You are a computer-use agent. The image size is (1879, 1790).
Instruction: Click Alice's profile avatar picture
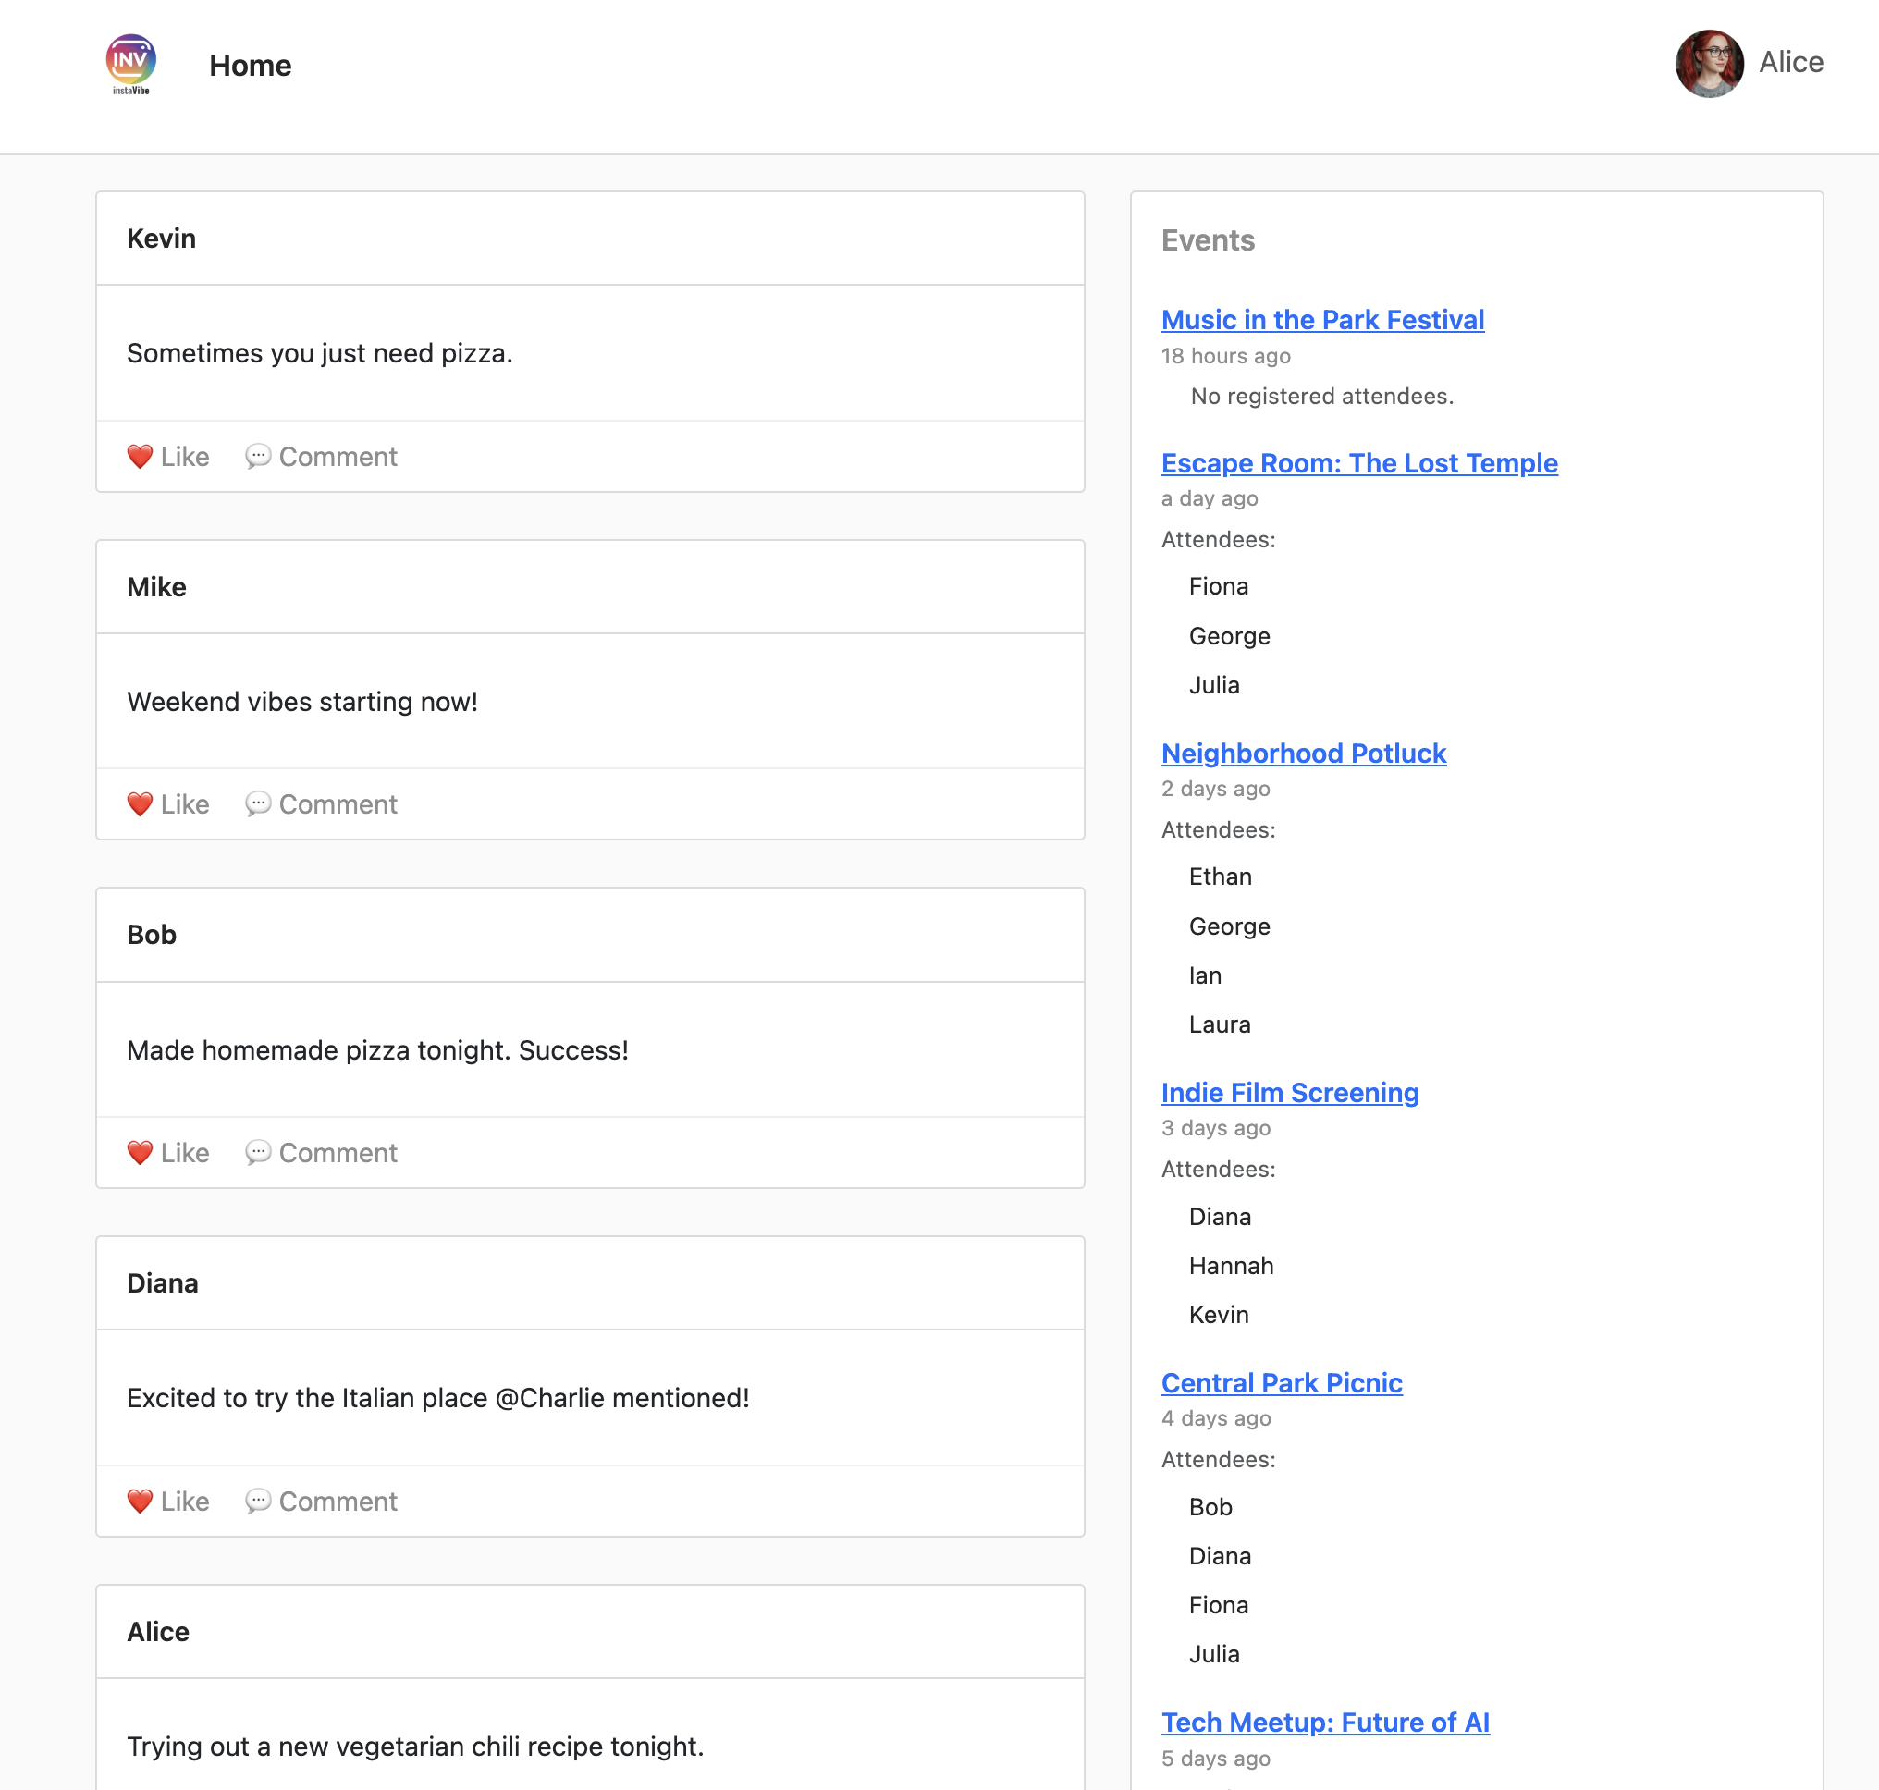(1709, 65)
